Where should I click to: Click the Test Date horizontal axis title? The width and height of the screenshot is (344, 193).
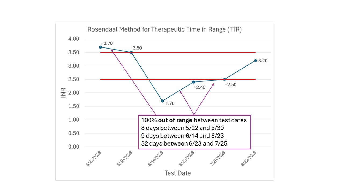(x=178, y=173)
